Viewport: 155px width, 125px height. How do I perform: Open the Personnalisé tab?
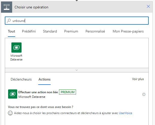point(95,32)
